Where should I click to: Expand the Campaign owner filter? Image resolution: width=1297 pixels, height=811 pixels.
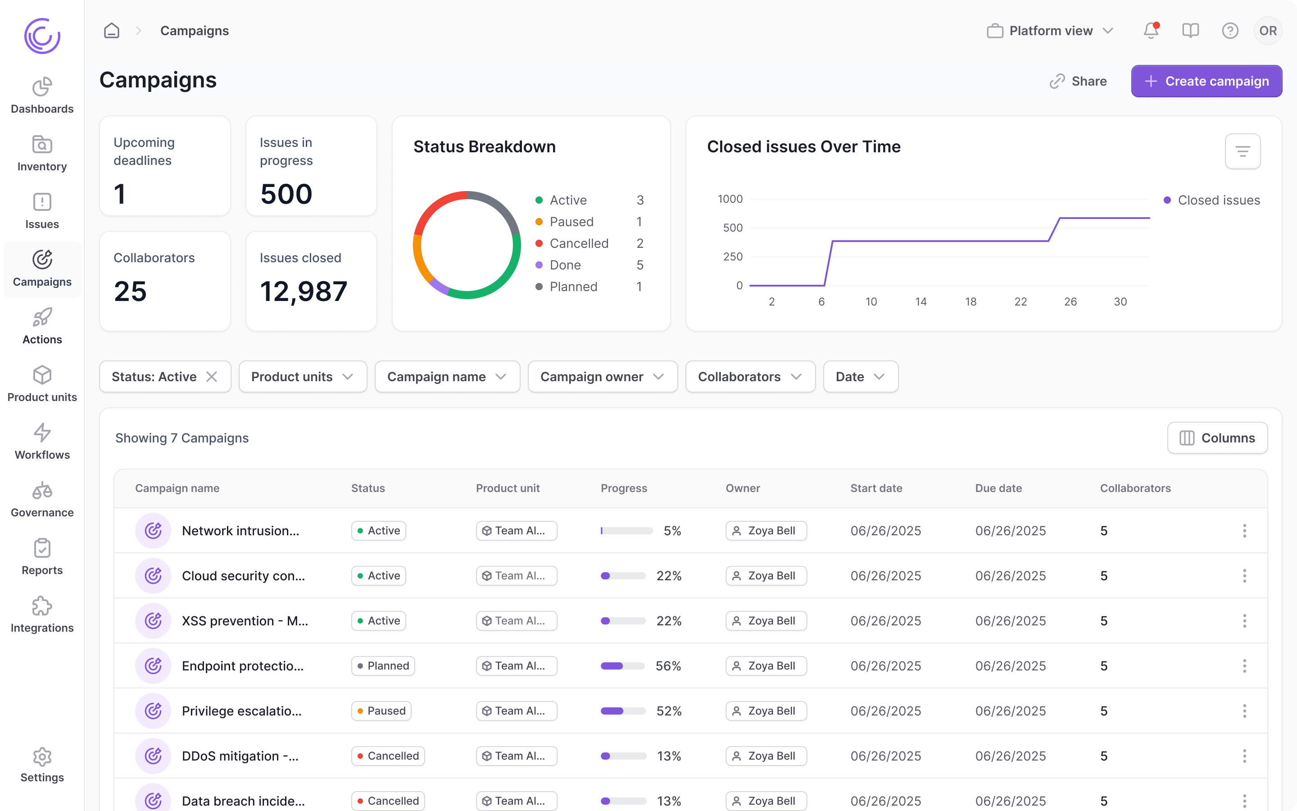(x=603, y=377)
